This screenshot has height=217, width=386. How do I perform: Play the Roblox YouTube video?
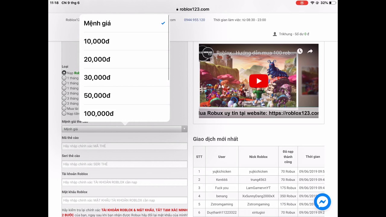click(x=259, y=81)
